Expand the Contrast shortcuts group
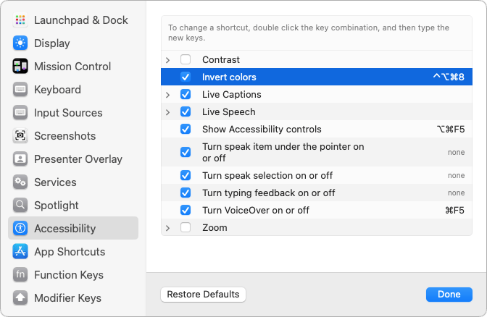The width and height of the screenshot is (487, 317). pos(167,60)
